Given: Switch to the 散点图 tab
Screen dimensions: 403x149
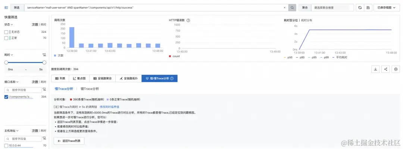Looking at the screenshot, I should (79, 78).
